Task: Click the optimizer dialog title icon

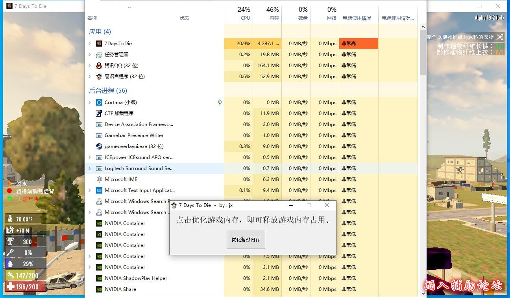Action: 174,205
